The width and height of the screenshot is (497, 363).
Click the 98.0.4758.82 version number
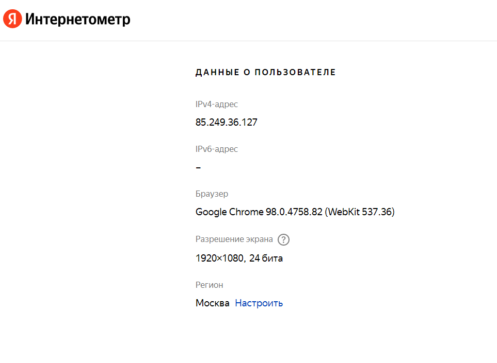click(294, 212)
